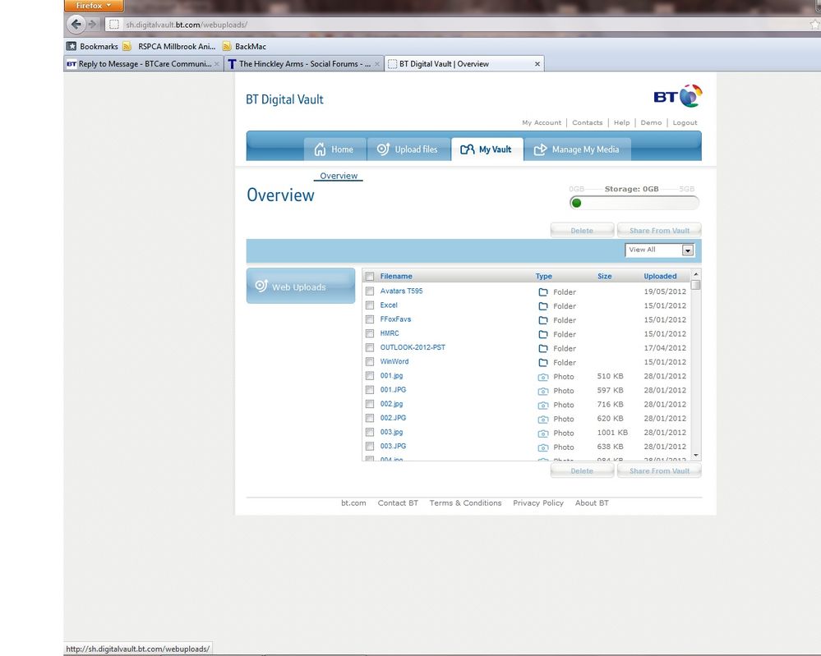Open the Privacy Policy footer link
Image resolution: width=821 pixels, height=656 pixels.
click(538, 502)
